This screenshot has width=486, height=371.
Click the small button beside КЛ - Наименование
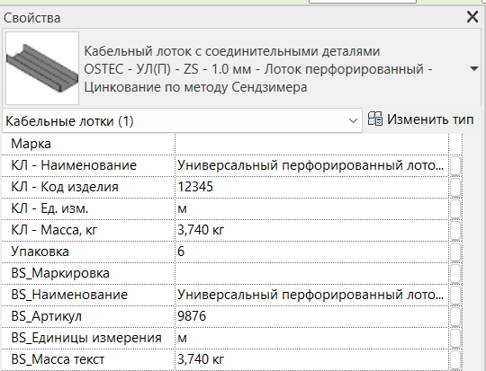(455, 165)
